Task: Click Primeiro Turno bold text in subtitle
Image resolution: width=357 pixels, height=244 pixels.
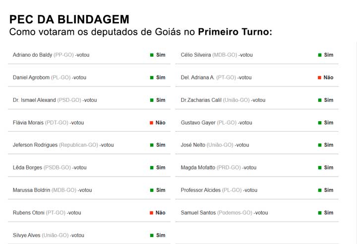Action: [x=234, y=32]
